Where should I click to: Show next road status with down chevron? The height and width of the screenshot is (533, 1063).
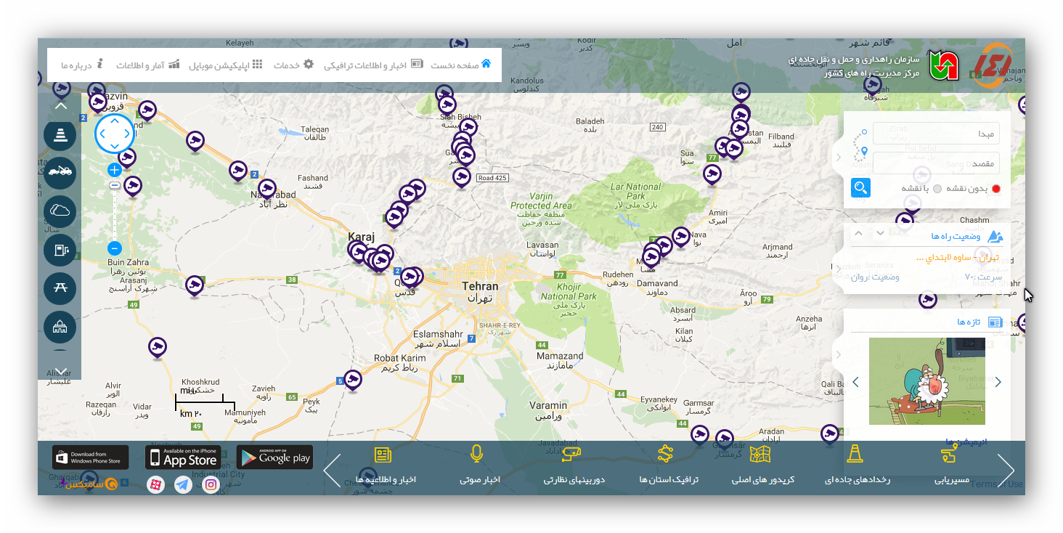pos(880,234)
